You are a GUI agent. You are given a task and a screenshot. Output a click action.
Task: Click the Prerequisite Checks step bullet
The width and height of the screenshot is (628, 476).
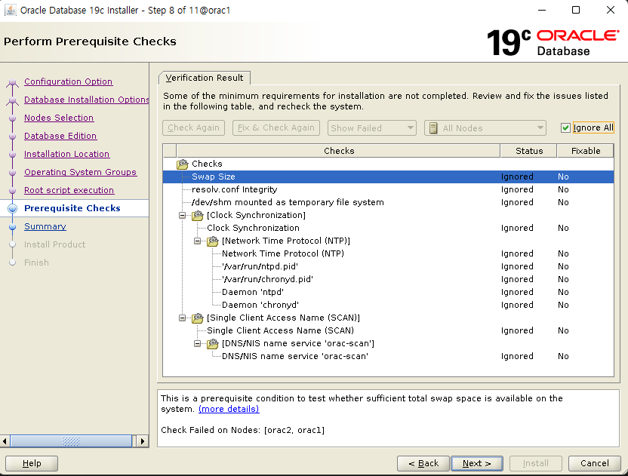12,208
